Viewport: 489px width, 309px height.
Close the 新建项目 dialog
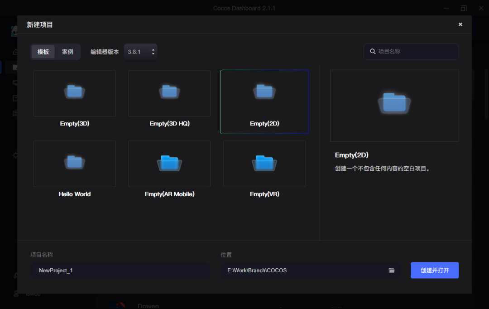[x=460, y=24]
